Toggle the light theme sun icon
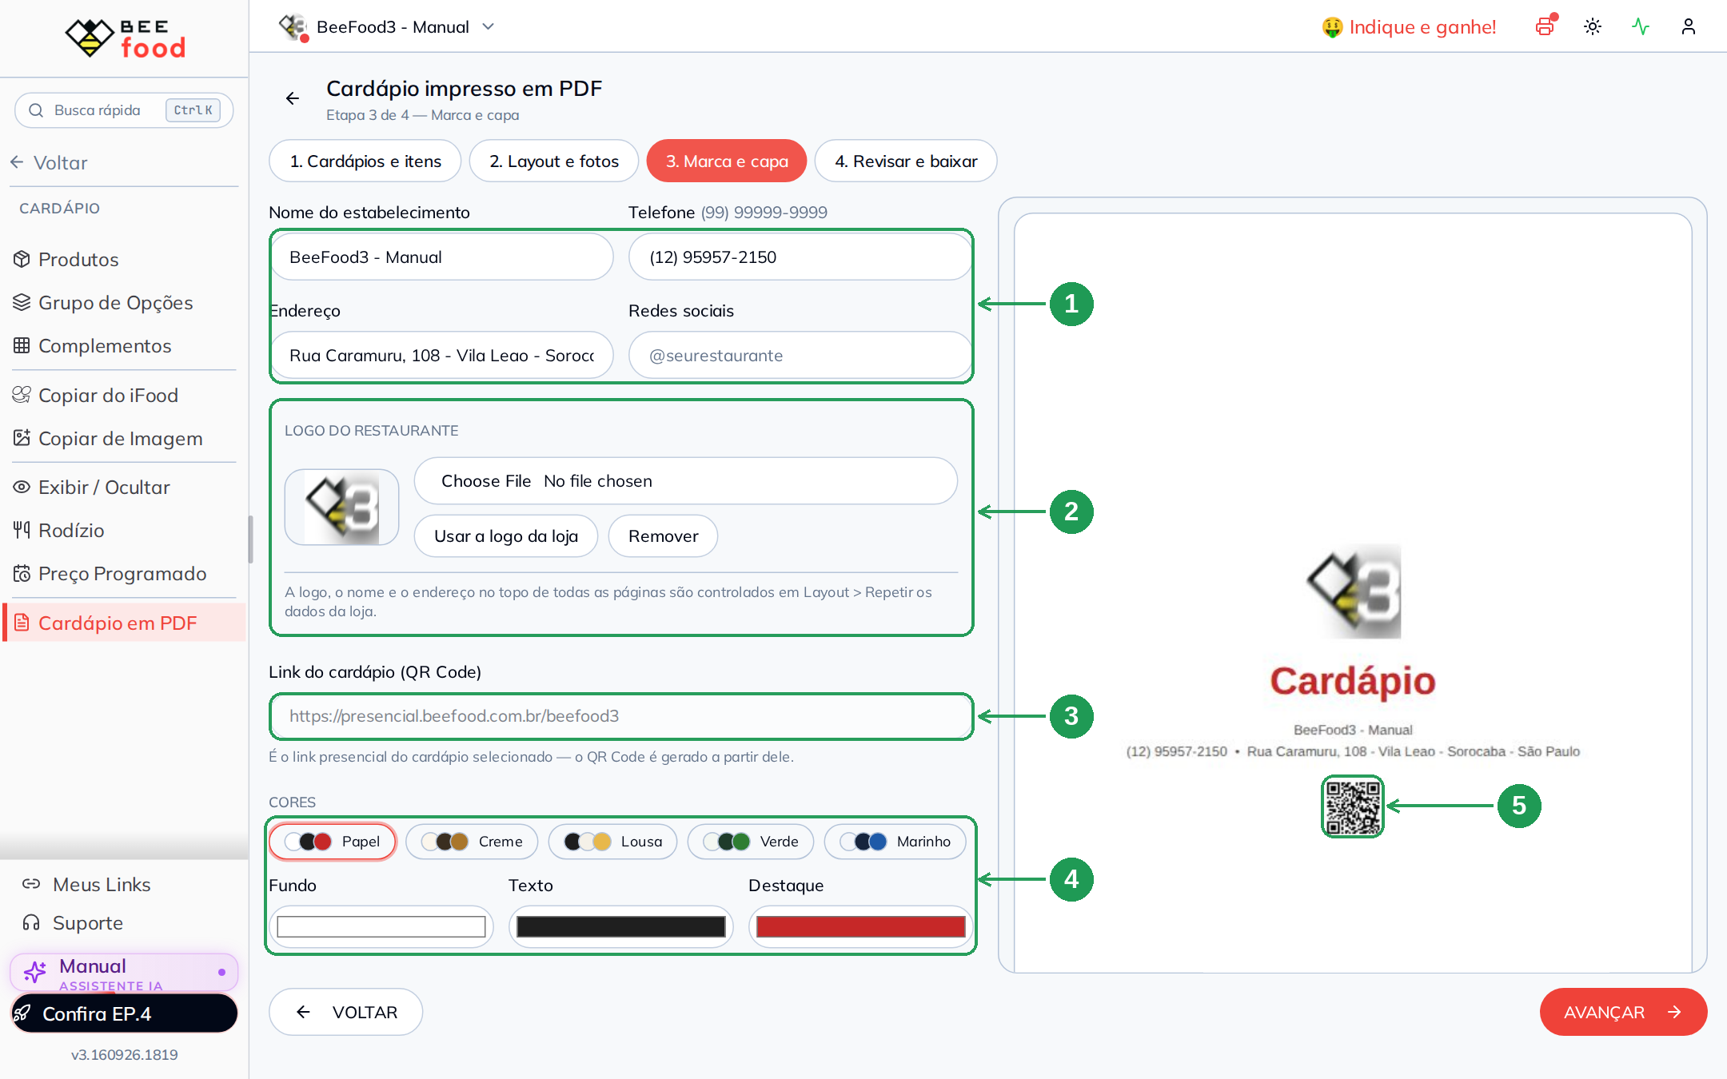 (1593, 26)
